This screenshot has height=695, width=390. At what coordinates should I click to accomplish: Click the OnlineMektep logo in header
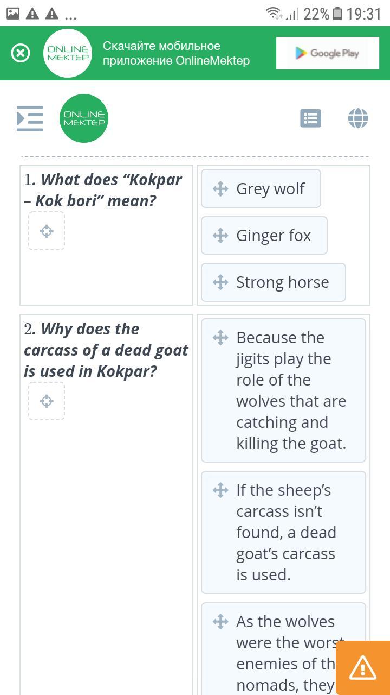point(84,118)
